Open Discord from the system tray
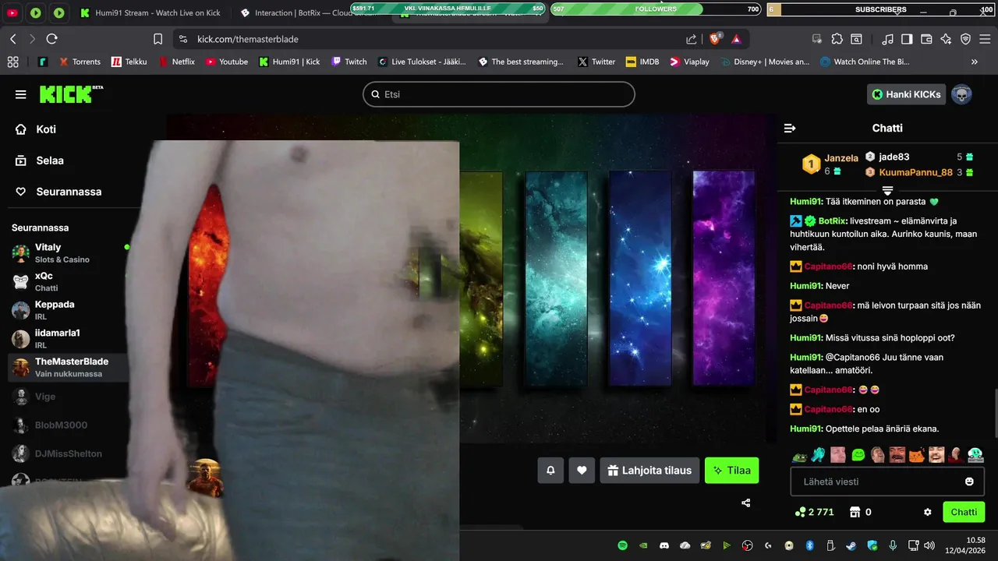 [x=664, y=545]
